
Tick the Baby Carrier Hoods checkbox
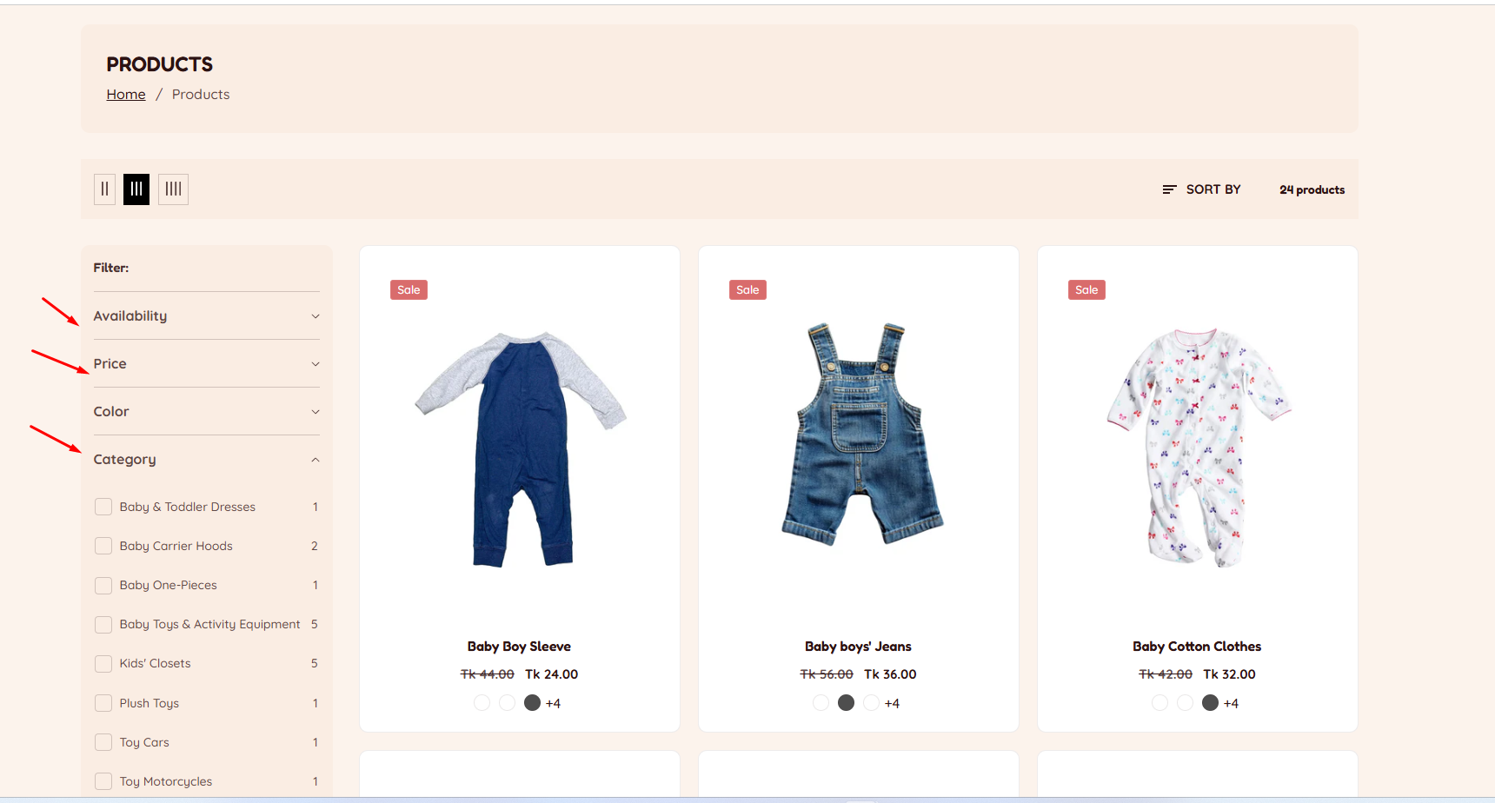(x=103, y=546)
